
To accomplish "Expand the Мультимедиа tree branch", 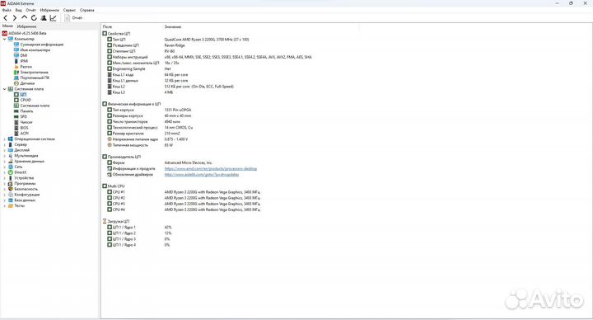I will 5,156.
